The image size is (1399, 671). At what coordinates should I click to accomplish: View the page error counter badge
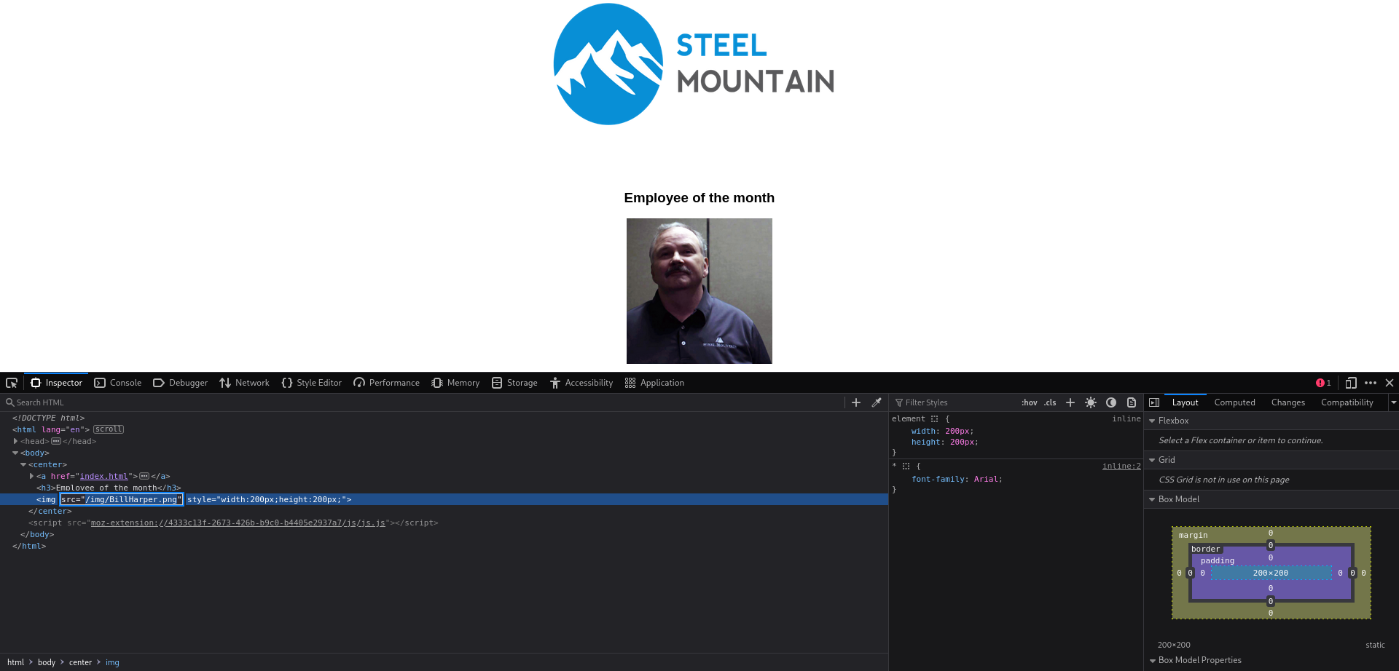pyautogui.click(x=1324, y=382)
